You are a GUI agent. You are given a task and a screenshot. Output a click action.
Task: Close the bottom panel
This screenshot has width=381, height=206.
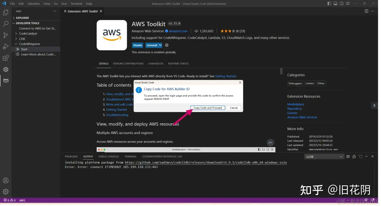373,157
